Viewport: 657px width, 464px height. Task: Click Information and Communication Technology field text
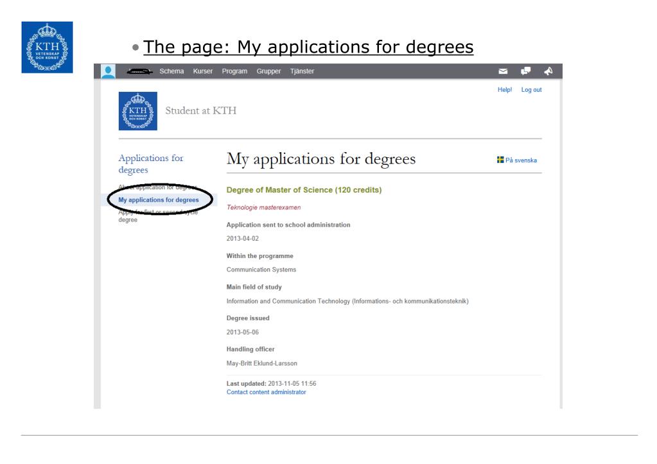click(x=347, y=301)
